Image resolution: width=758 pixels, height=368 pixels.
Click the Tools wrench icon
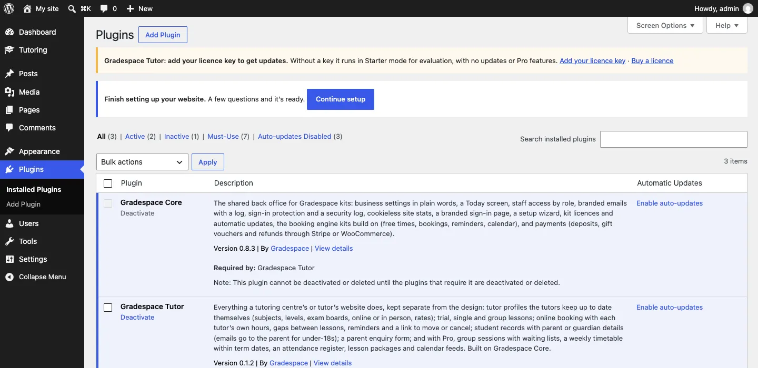(9, 241)
